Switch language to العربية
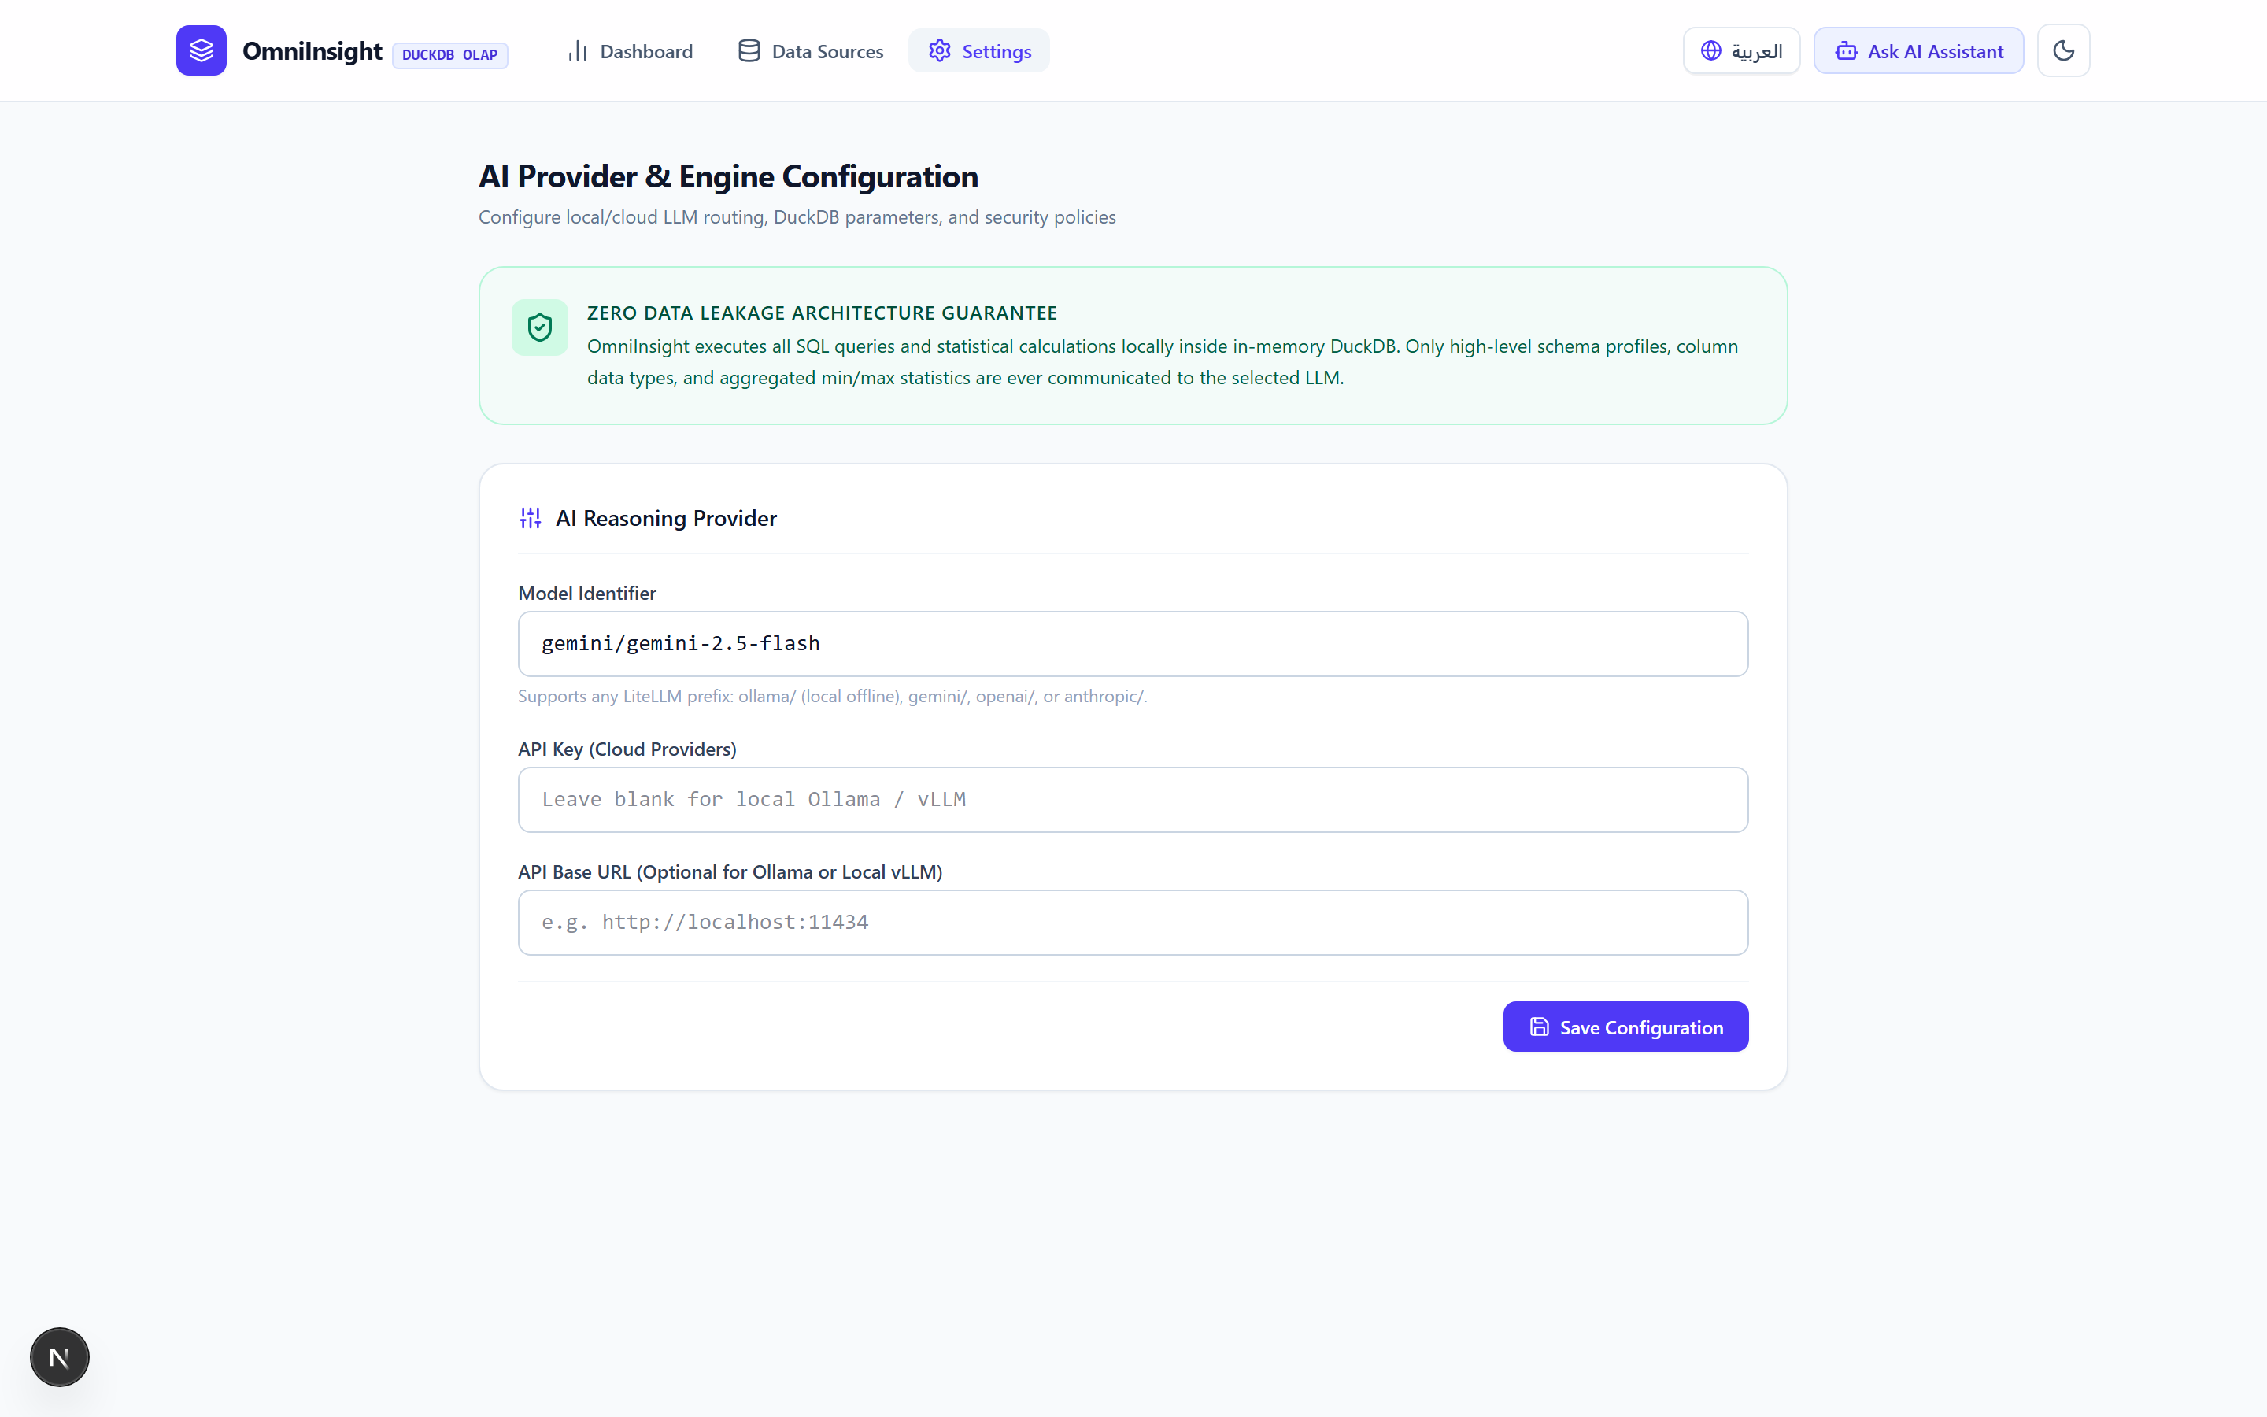The width and height of the screenshot is (2267, 1417). [x=1740, y=50]
